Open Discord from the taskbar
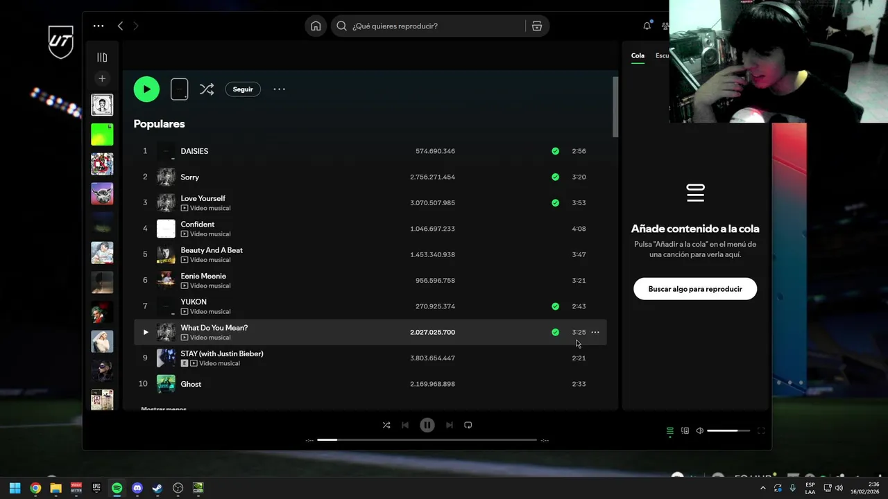Screen dimensions: 888x499 [x=137, y=488]
